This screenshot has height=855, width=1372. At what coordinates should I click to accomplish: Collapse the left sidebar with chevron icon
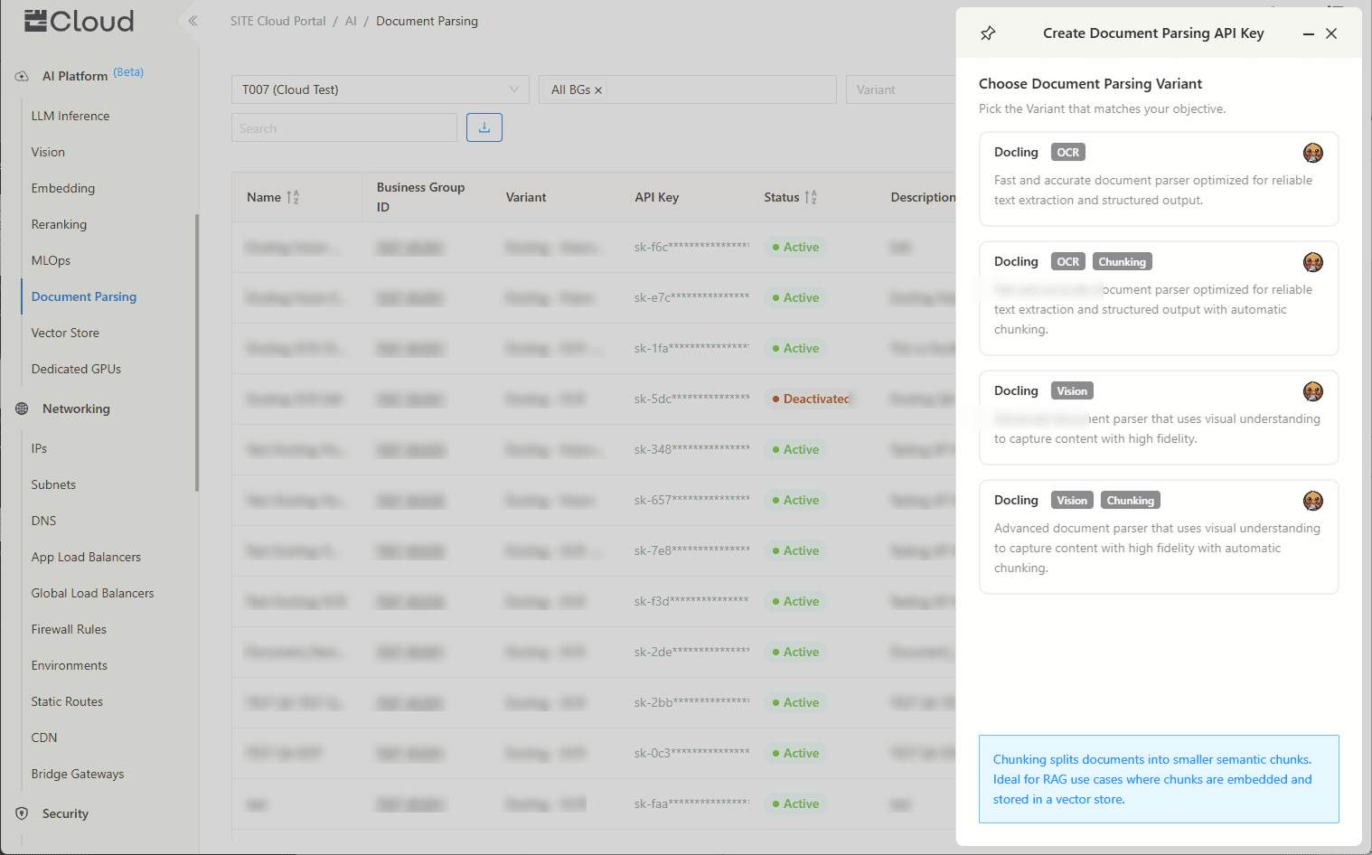[193, 21]
